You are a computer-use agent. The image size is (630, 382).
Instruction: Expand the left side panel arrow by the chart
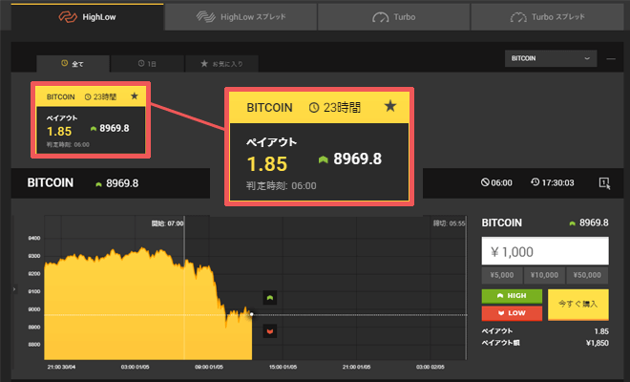click(14, 288)
